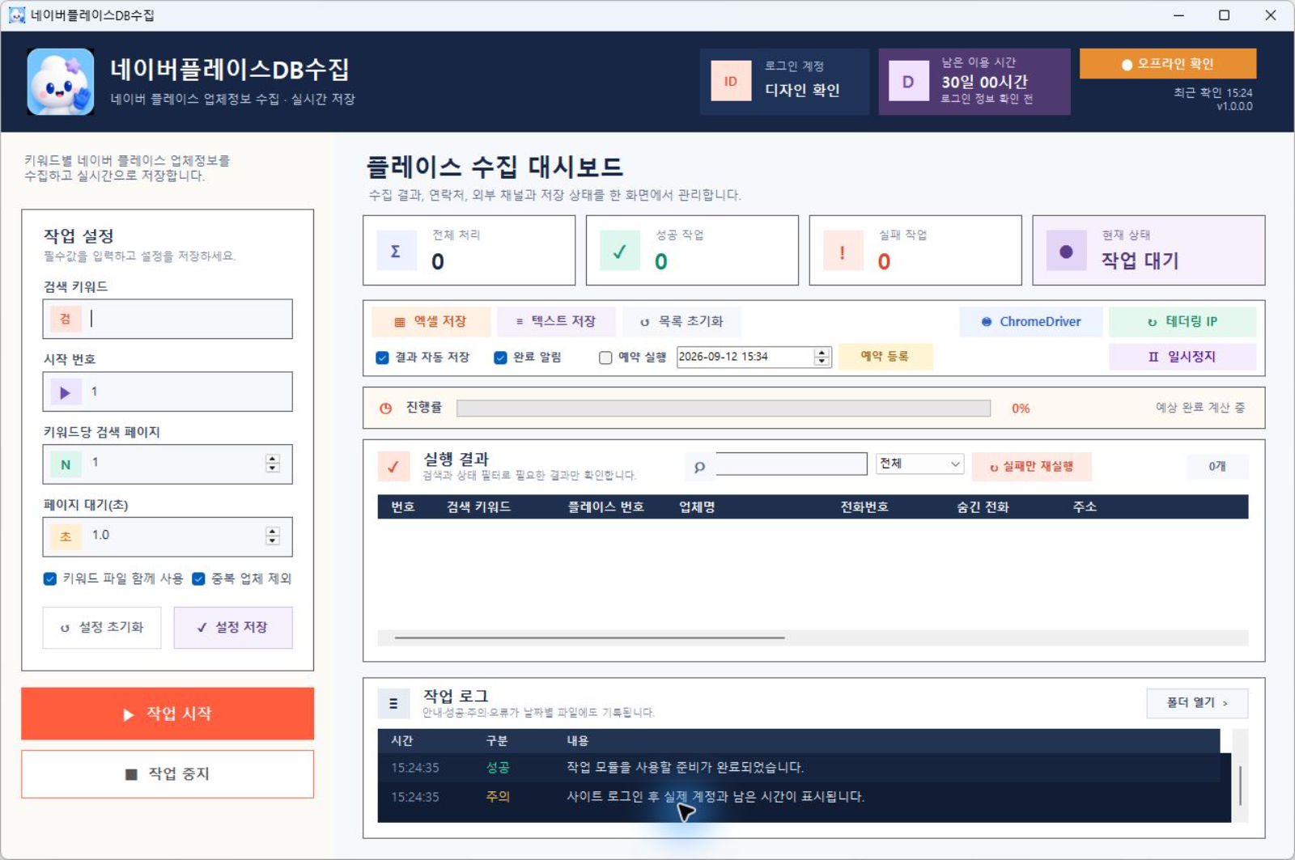Click the 키워드당 검색 페이지 stepper arrows
This screenshot has width=1295, height=860.
pyautogui.click(x=273, y=464)
